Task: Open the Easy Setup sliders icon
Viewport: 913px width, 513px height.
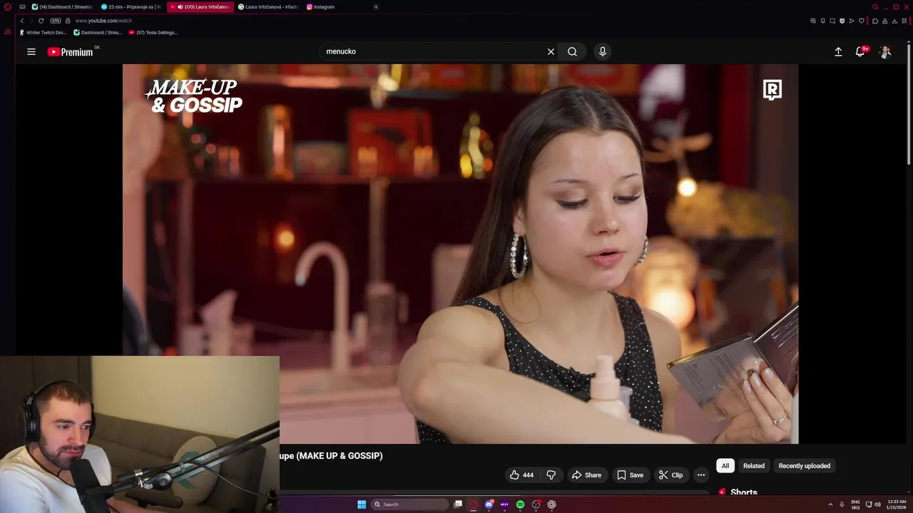Action: [x=904, y=21]
